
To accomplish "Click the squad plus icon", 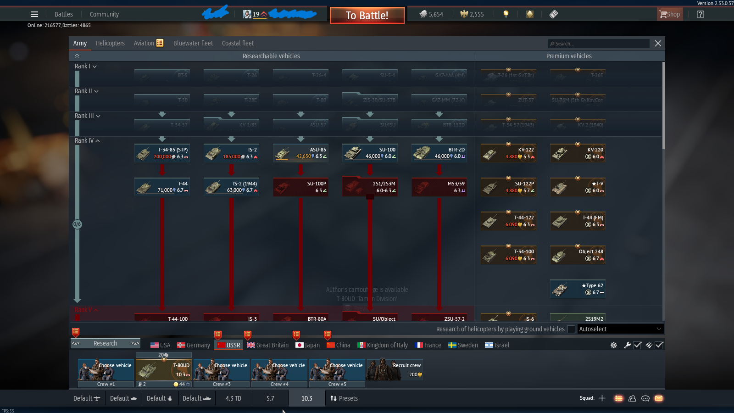I will [602, 398].
